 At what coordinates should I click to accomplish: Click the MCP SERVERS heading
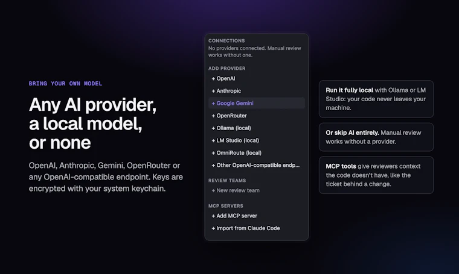coord(226,206)
